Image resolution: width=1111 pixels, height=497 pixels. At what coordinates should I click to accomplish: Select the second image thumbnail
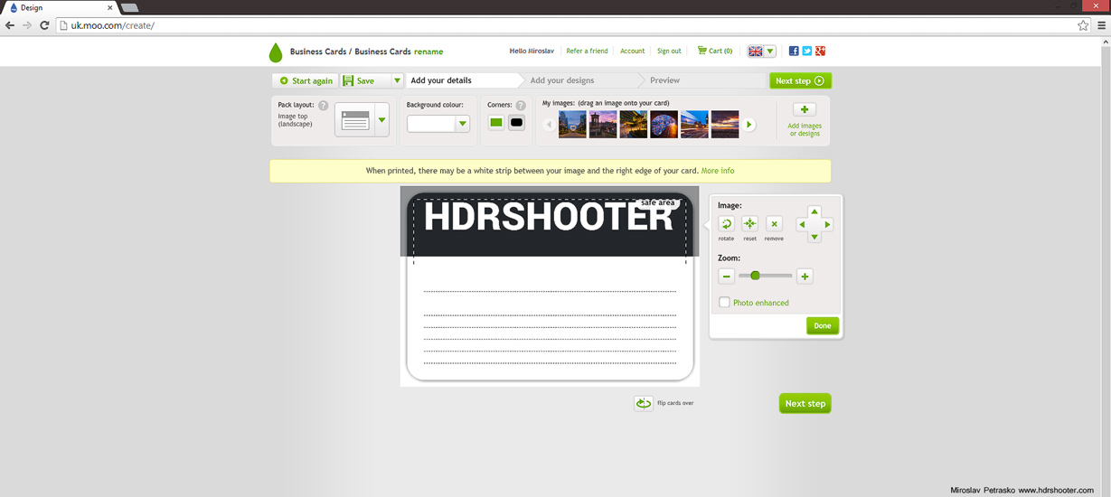tap(603, 124)
